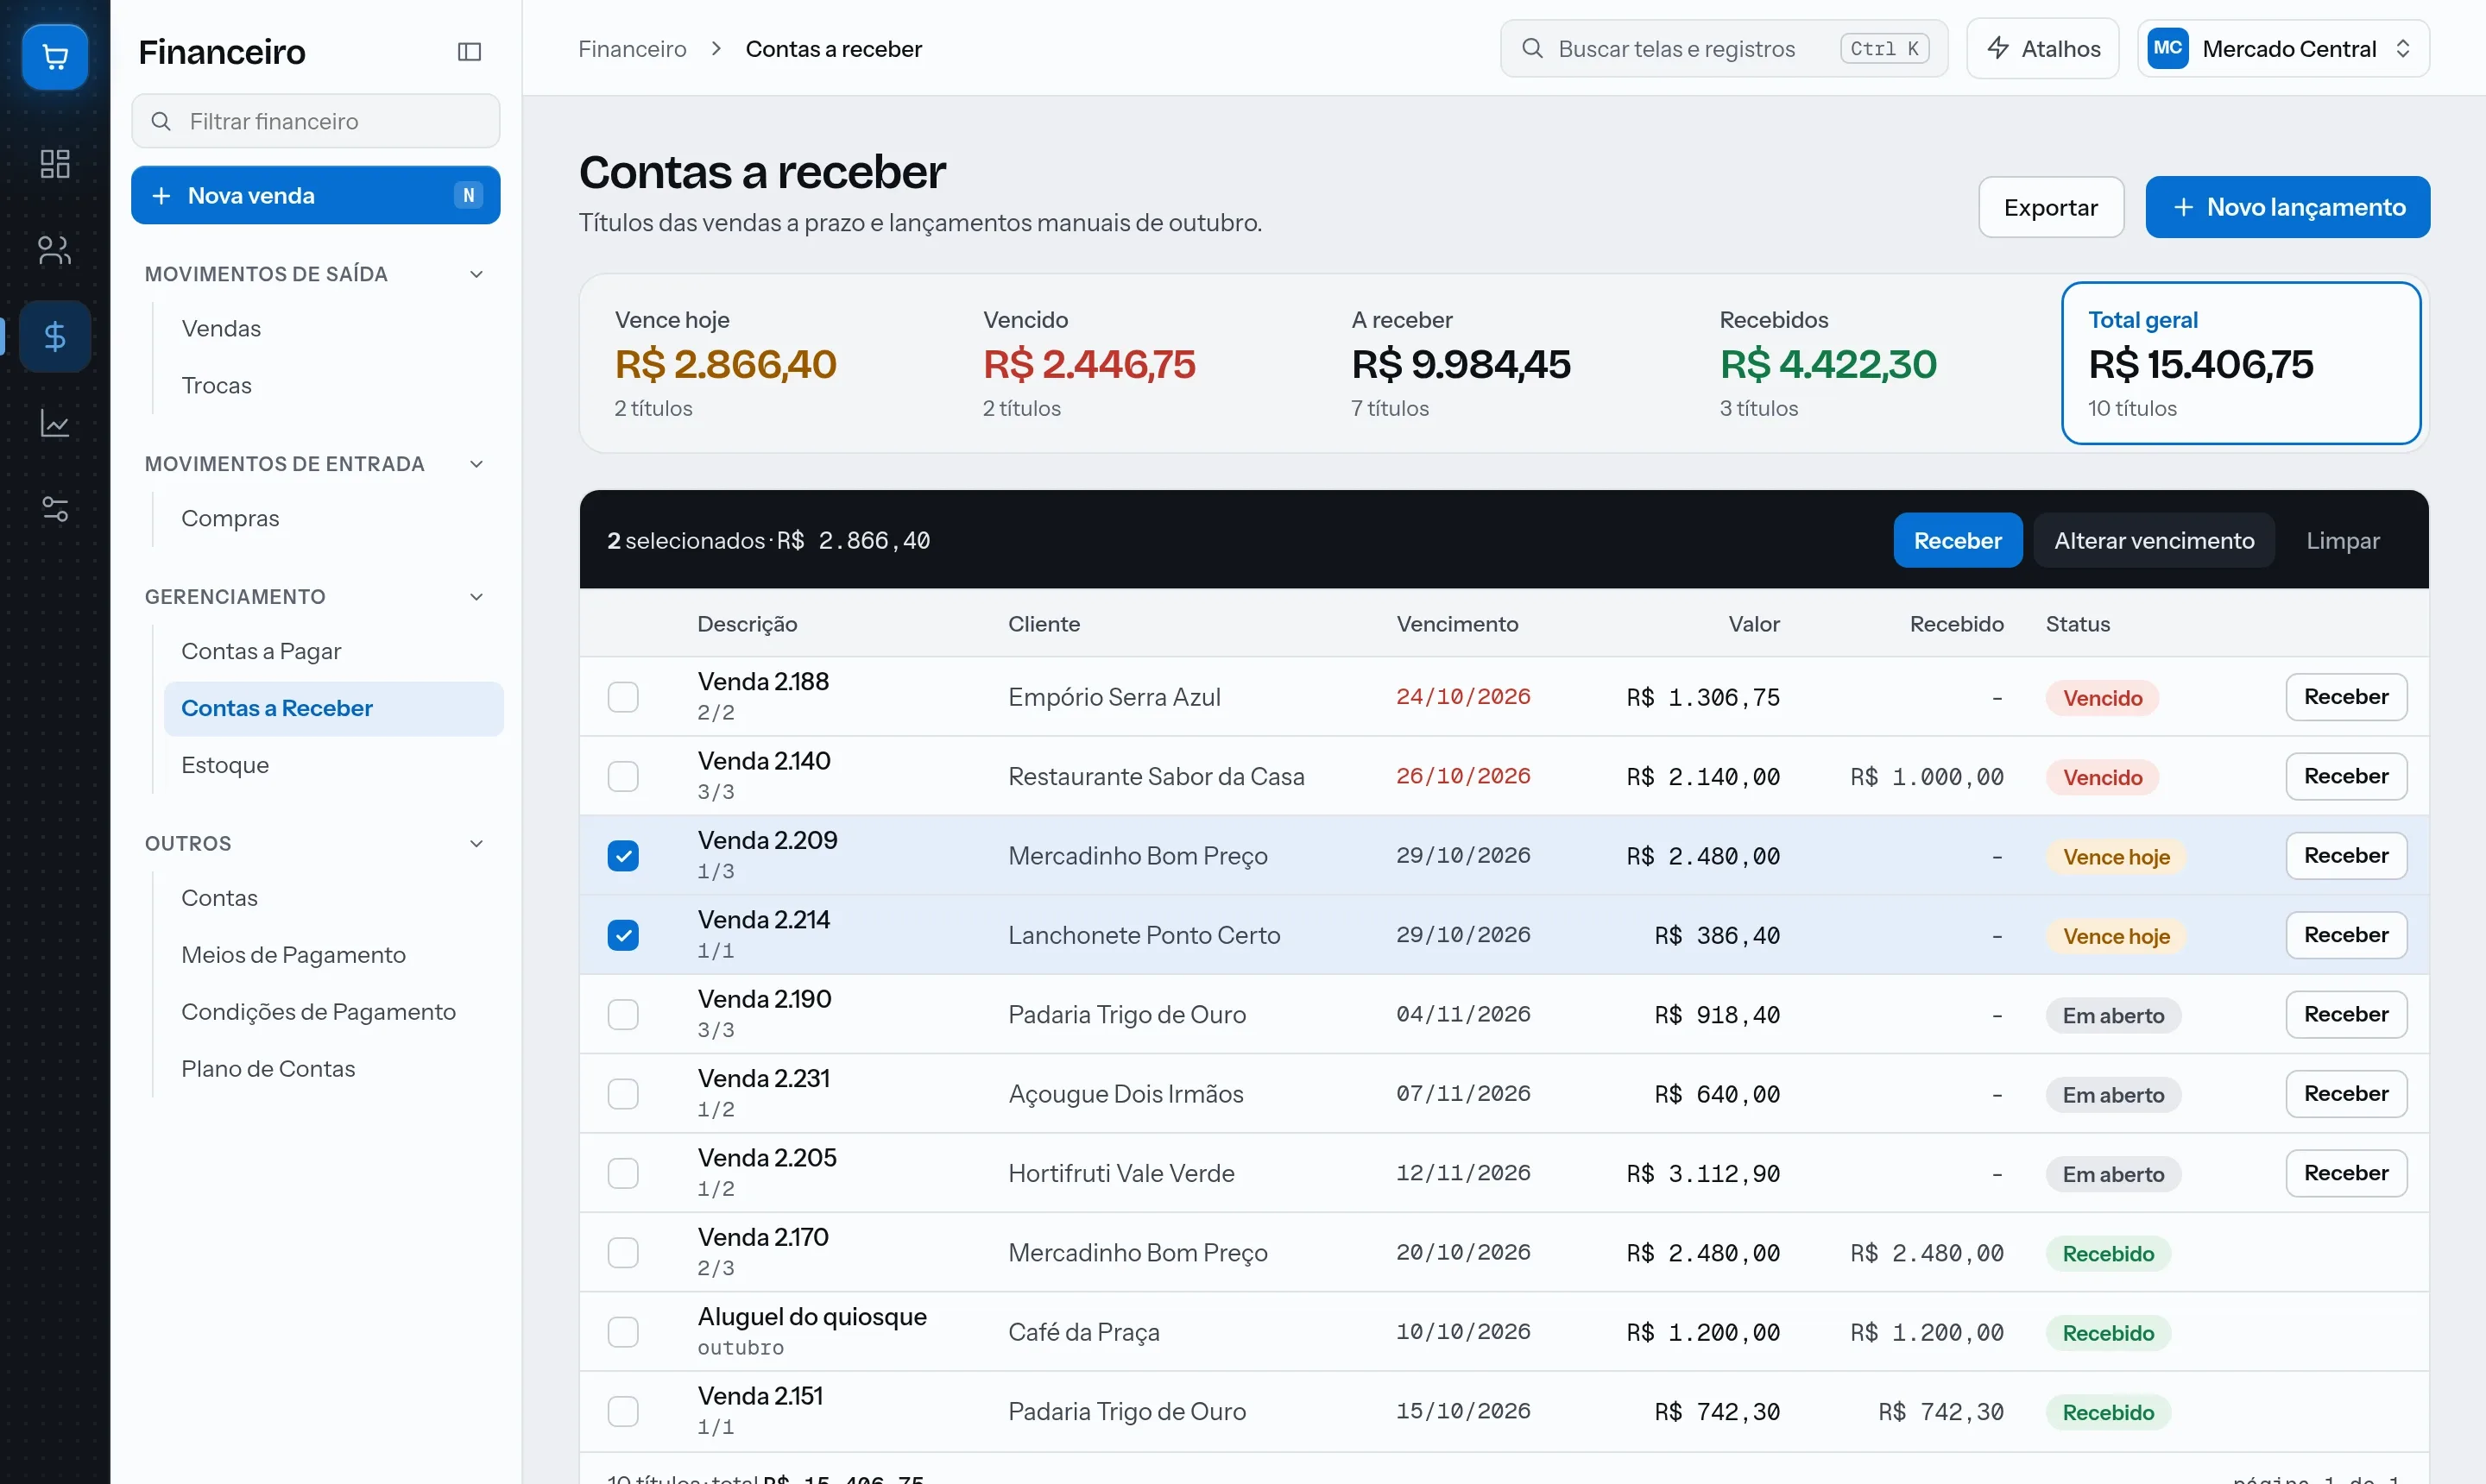Collapse the Gerenciamento section chevron
The width and height of the screenshot is (2486, 1484).
[x=476, y=597]
